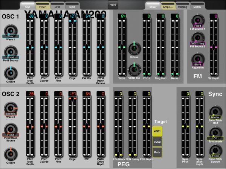The height and width of the screenshot is (169, 226).
Task: Click the OSC 2 PW value display 64
Action: pyautogui.click(x=87, y=94)
